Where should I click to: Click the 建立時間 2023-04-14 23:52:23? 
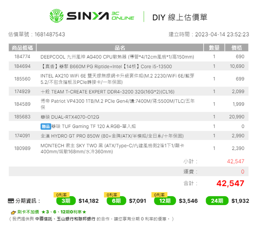222,34
